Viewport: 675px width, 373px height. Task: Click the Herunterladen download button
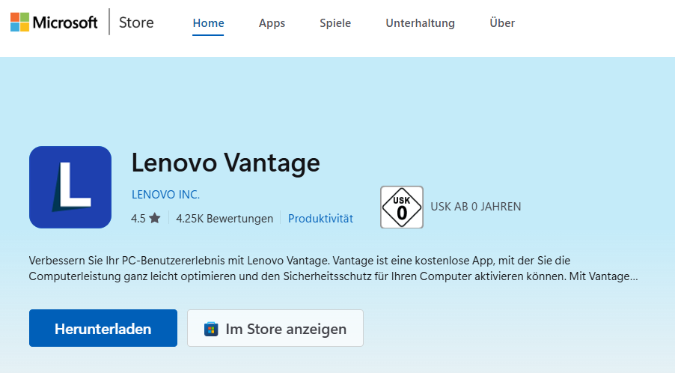pyautogui.click(x=103, y=328)
